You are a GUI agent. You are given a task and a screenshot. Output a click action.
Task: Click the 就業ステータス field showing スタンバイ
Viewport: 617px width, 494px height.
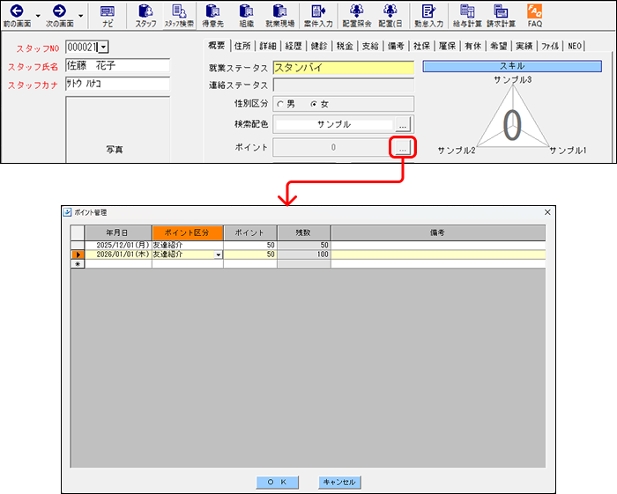tap(344, 68)
